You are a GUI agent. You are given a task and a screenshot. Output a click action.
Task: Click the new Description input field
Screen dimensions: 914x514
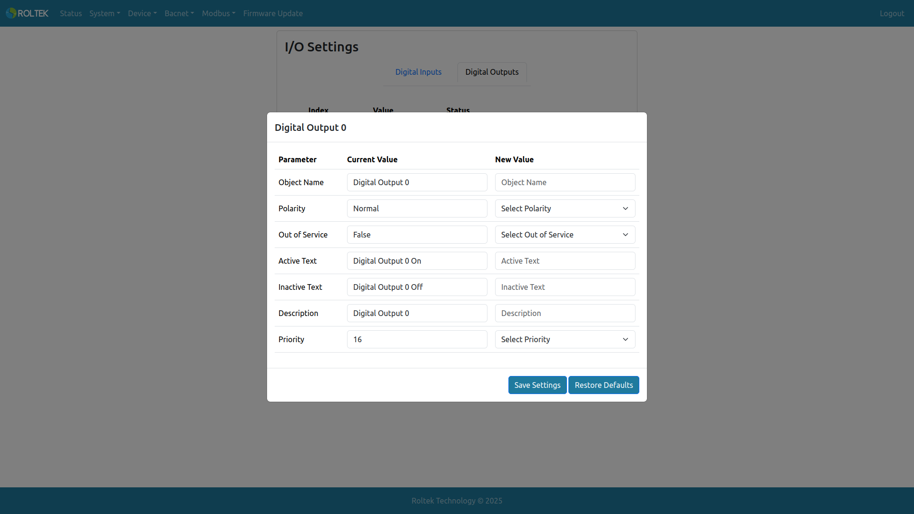(565, 313)
